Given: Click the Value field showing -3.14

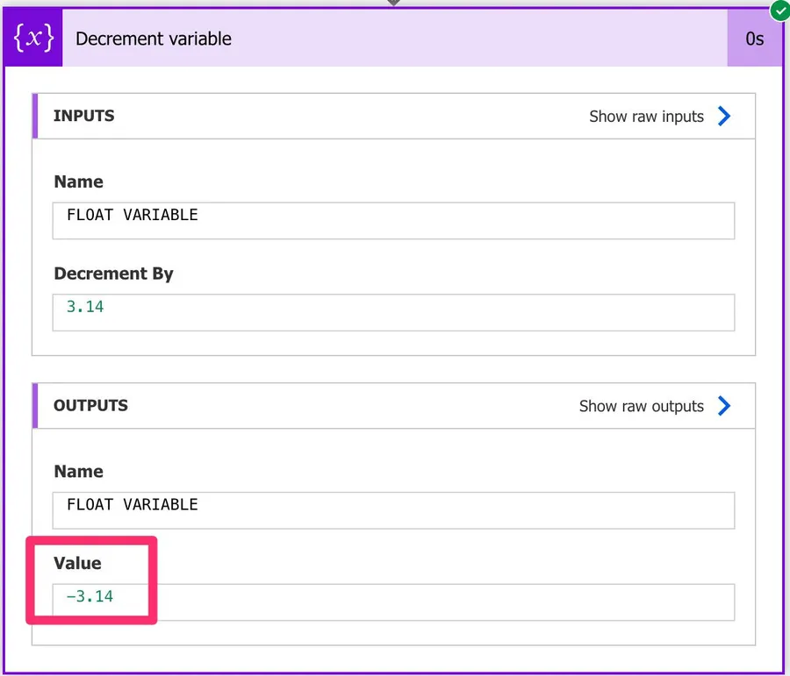Looking at the screenshot, I should coord(393,601).
